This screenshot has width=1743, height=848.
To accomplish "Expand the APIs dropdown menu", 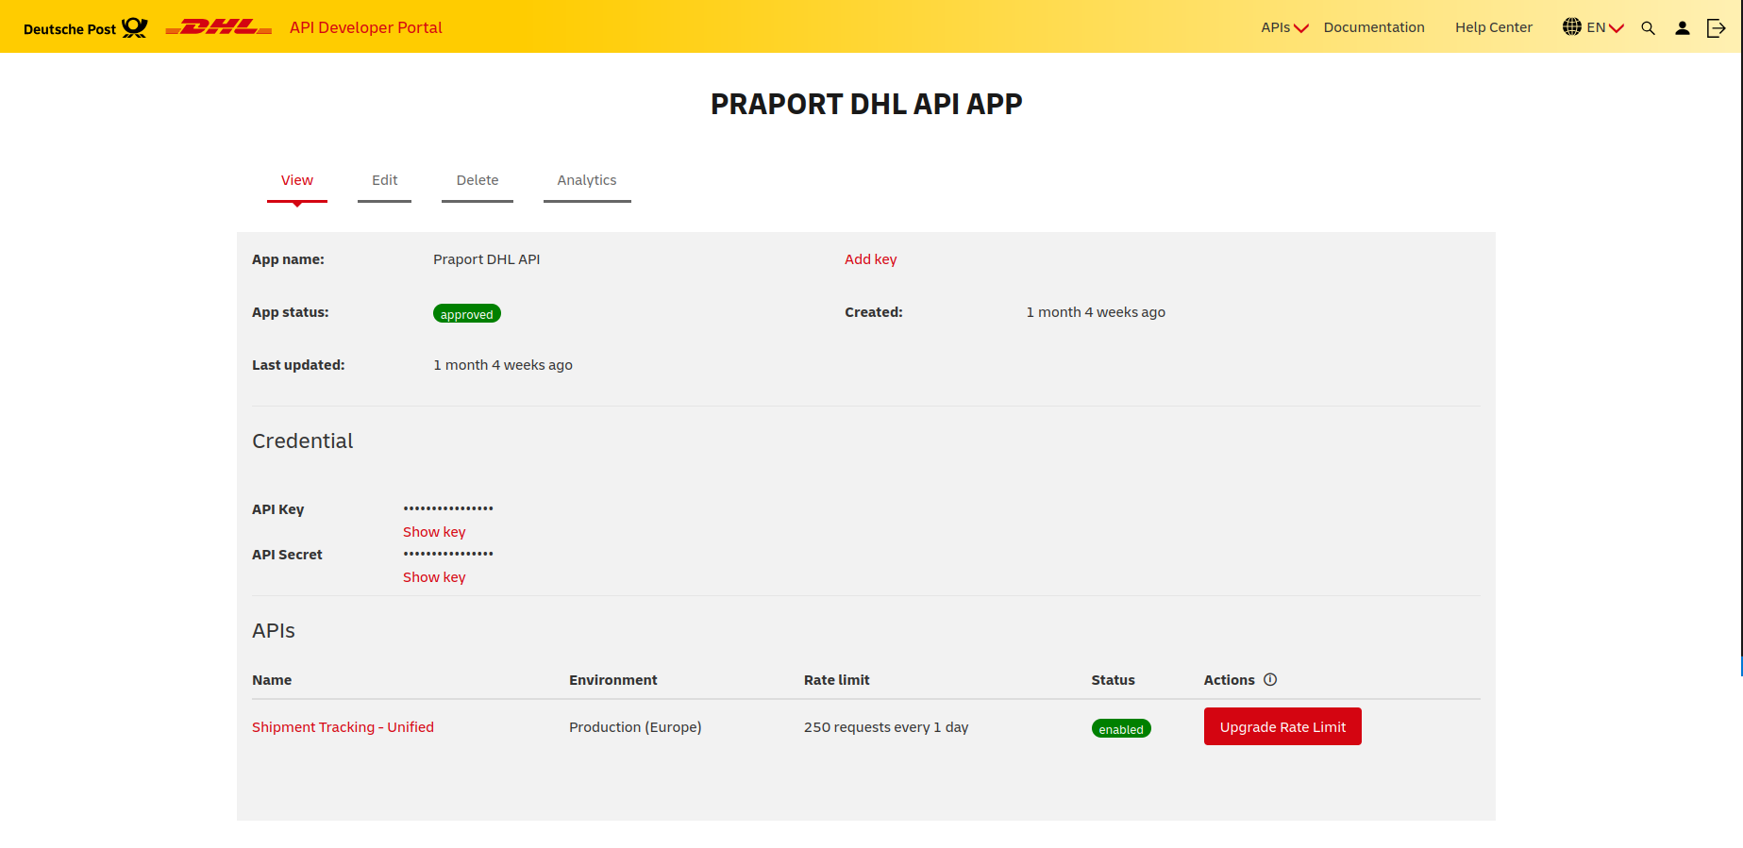I will click(1284, 27).
